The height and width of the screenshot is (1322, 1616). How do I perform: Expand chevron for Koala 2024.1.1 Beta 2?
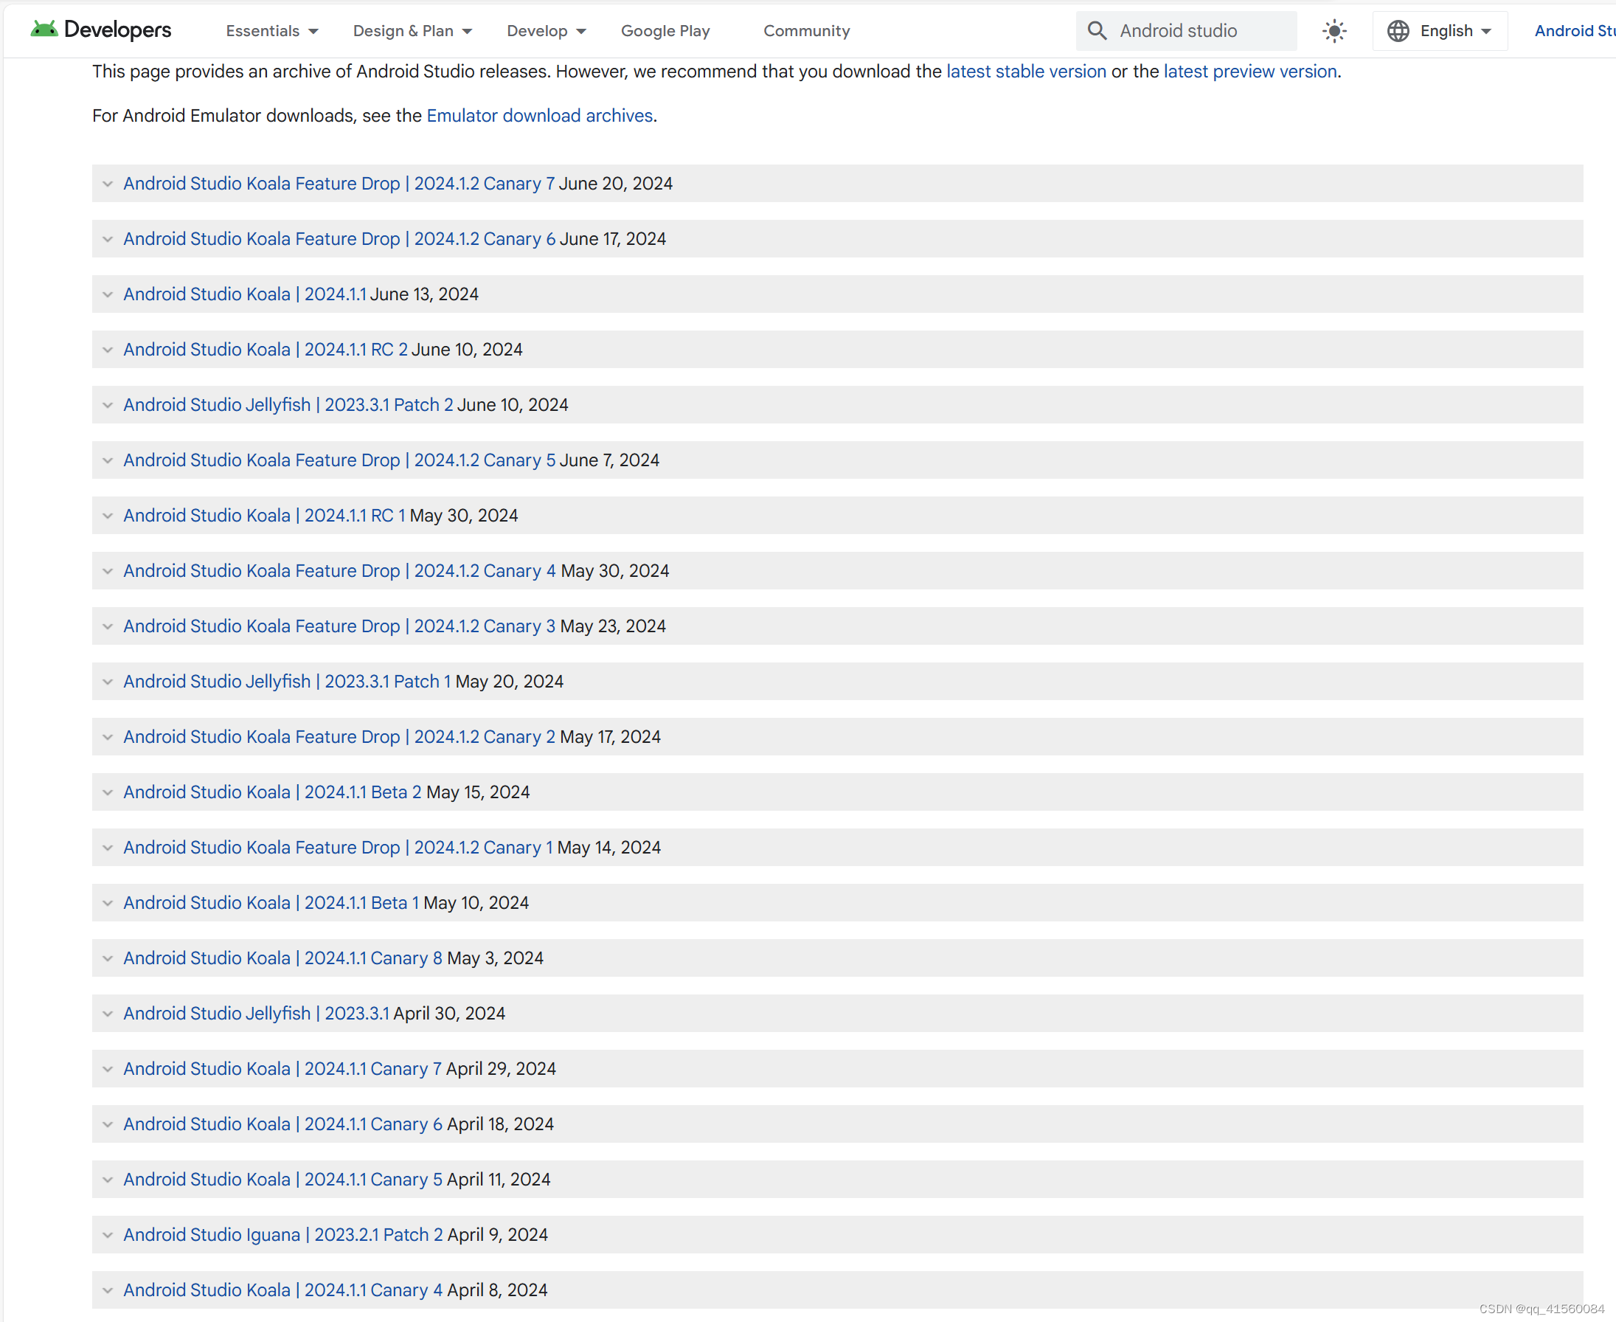108,792
